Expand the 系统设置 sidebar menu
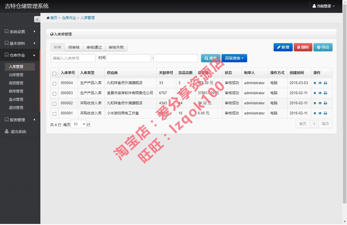Screen dimensions: 347x225 pyautogui.click(x=20, y=32)
